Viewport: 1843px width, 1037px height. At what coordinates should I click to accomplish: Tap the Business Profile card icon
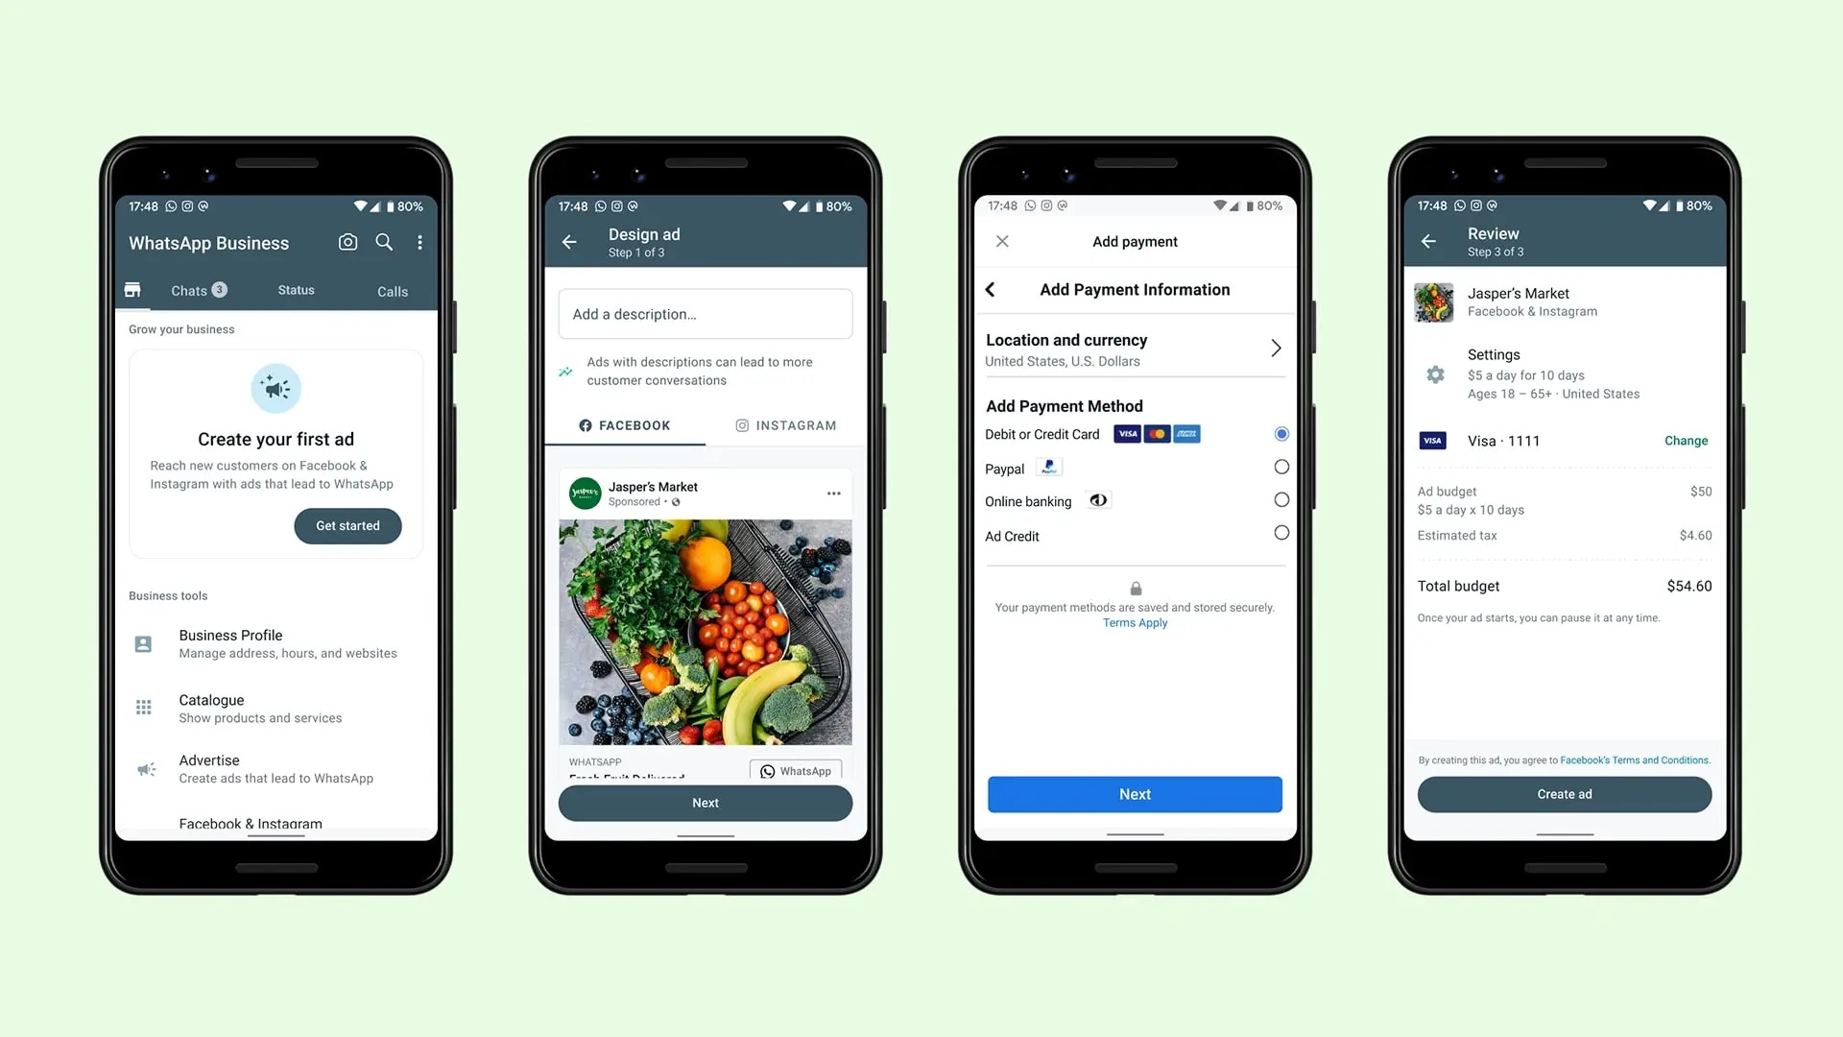(144, 643)
